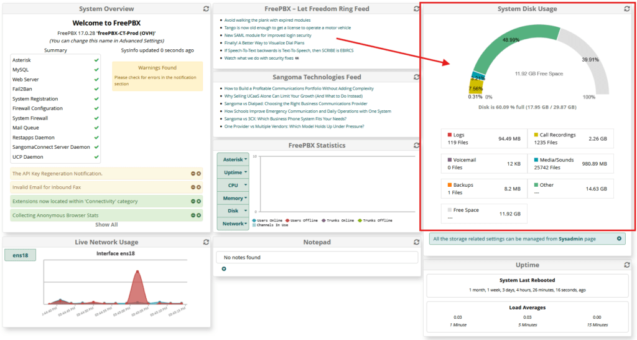
Task: Open 'Avoid walking the plank with expired modules'
Action: point(267,20)
